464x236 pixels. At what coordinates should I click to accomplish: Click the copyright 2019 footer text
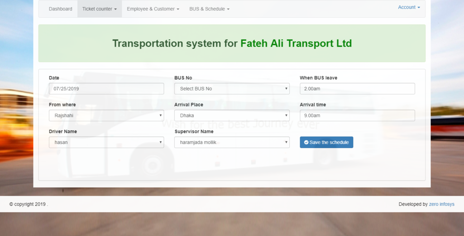click(28, 204)
